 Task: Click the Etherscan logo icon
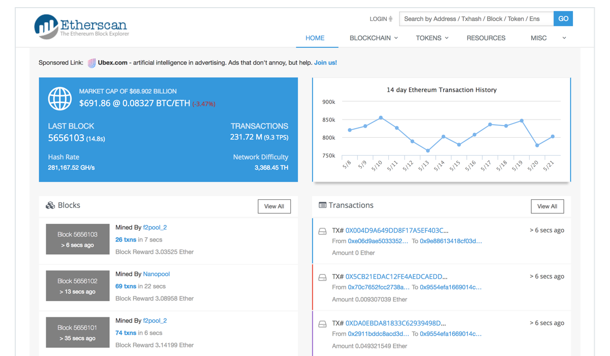(x=46, y=26)
